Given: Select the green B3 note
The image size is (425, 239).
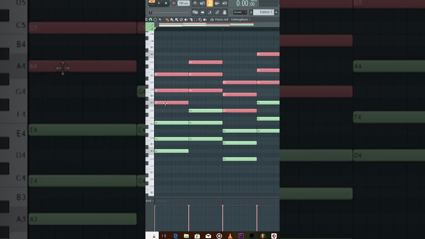Looking at the screenshot, I should (239, 143).
